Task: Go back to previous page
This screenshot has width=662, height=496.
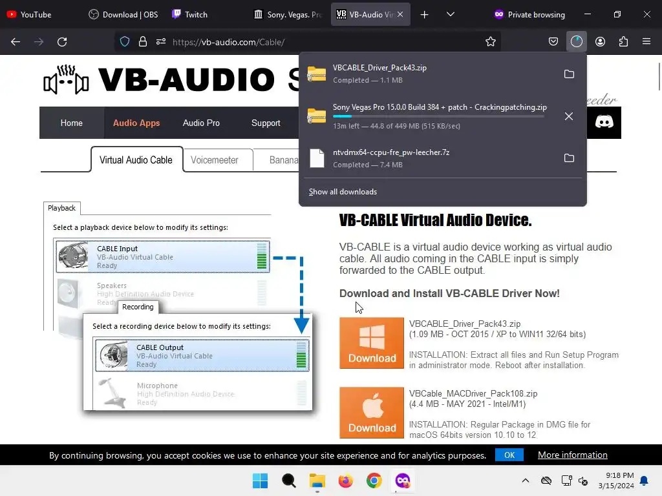Action: [16, 42]
